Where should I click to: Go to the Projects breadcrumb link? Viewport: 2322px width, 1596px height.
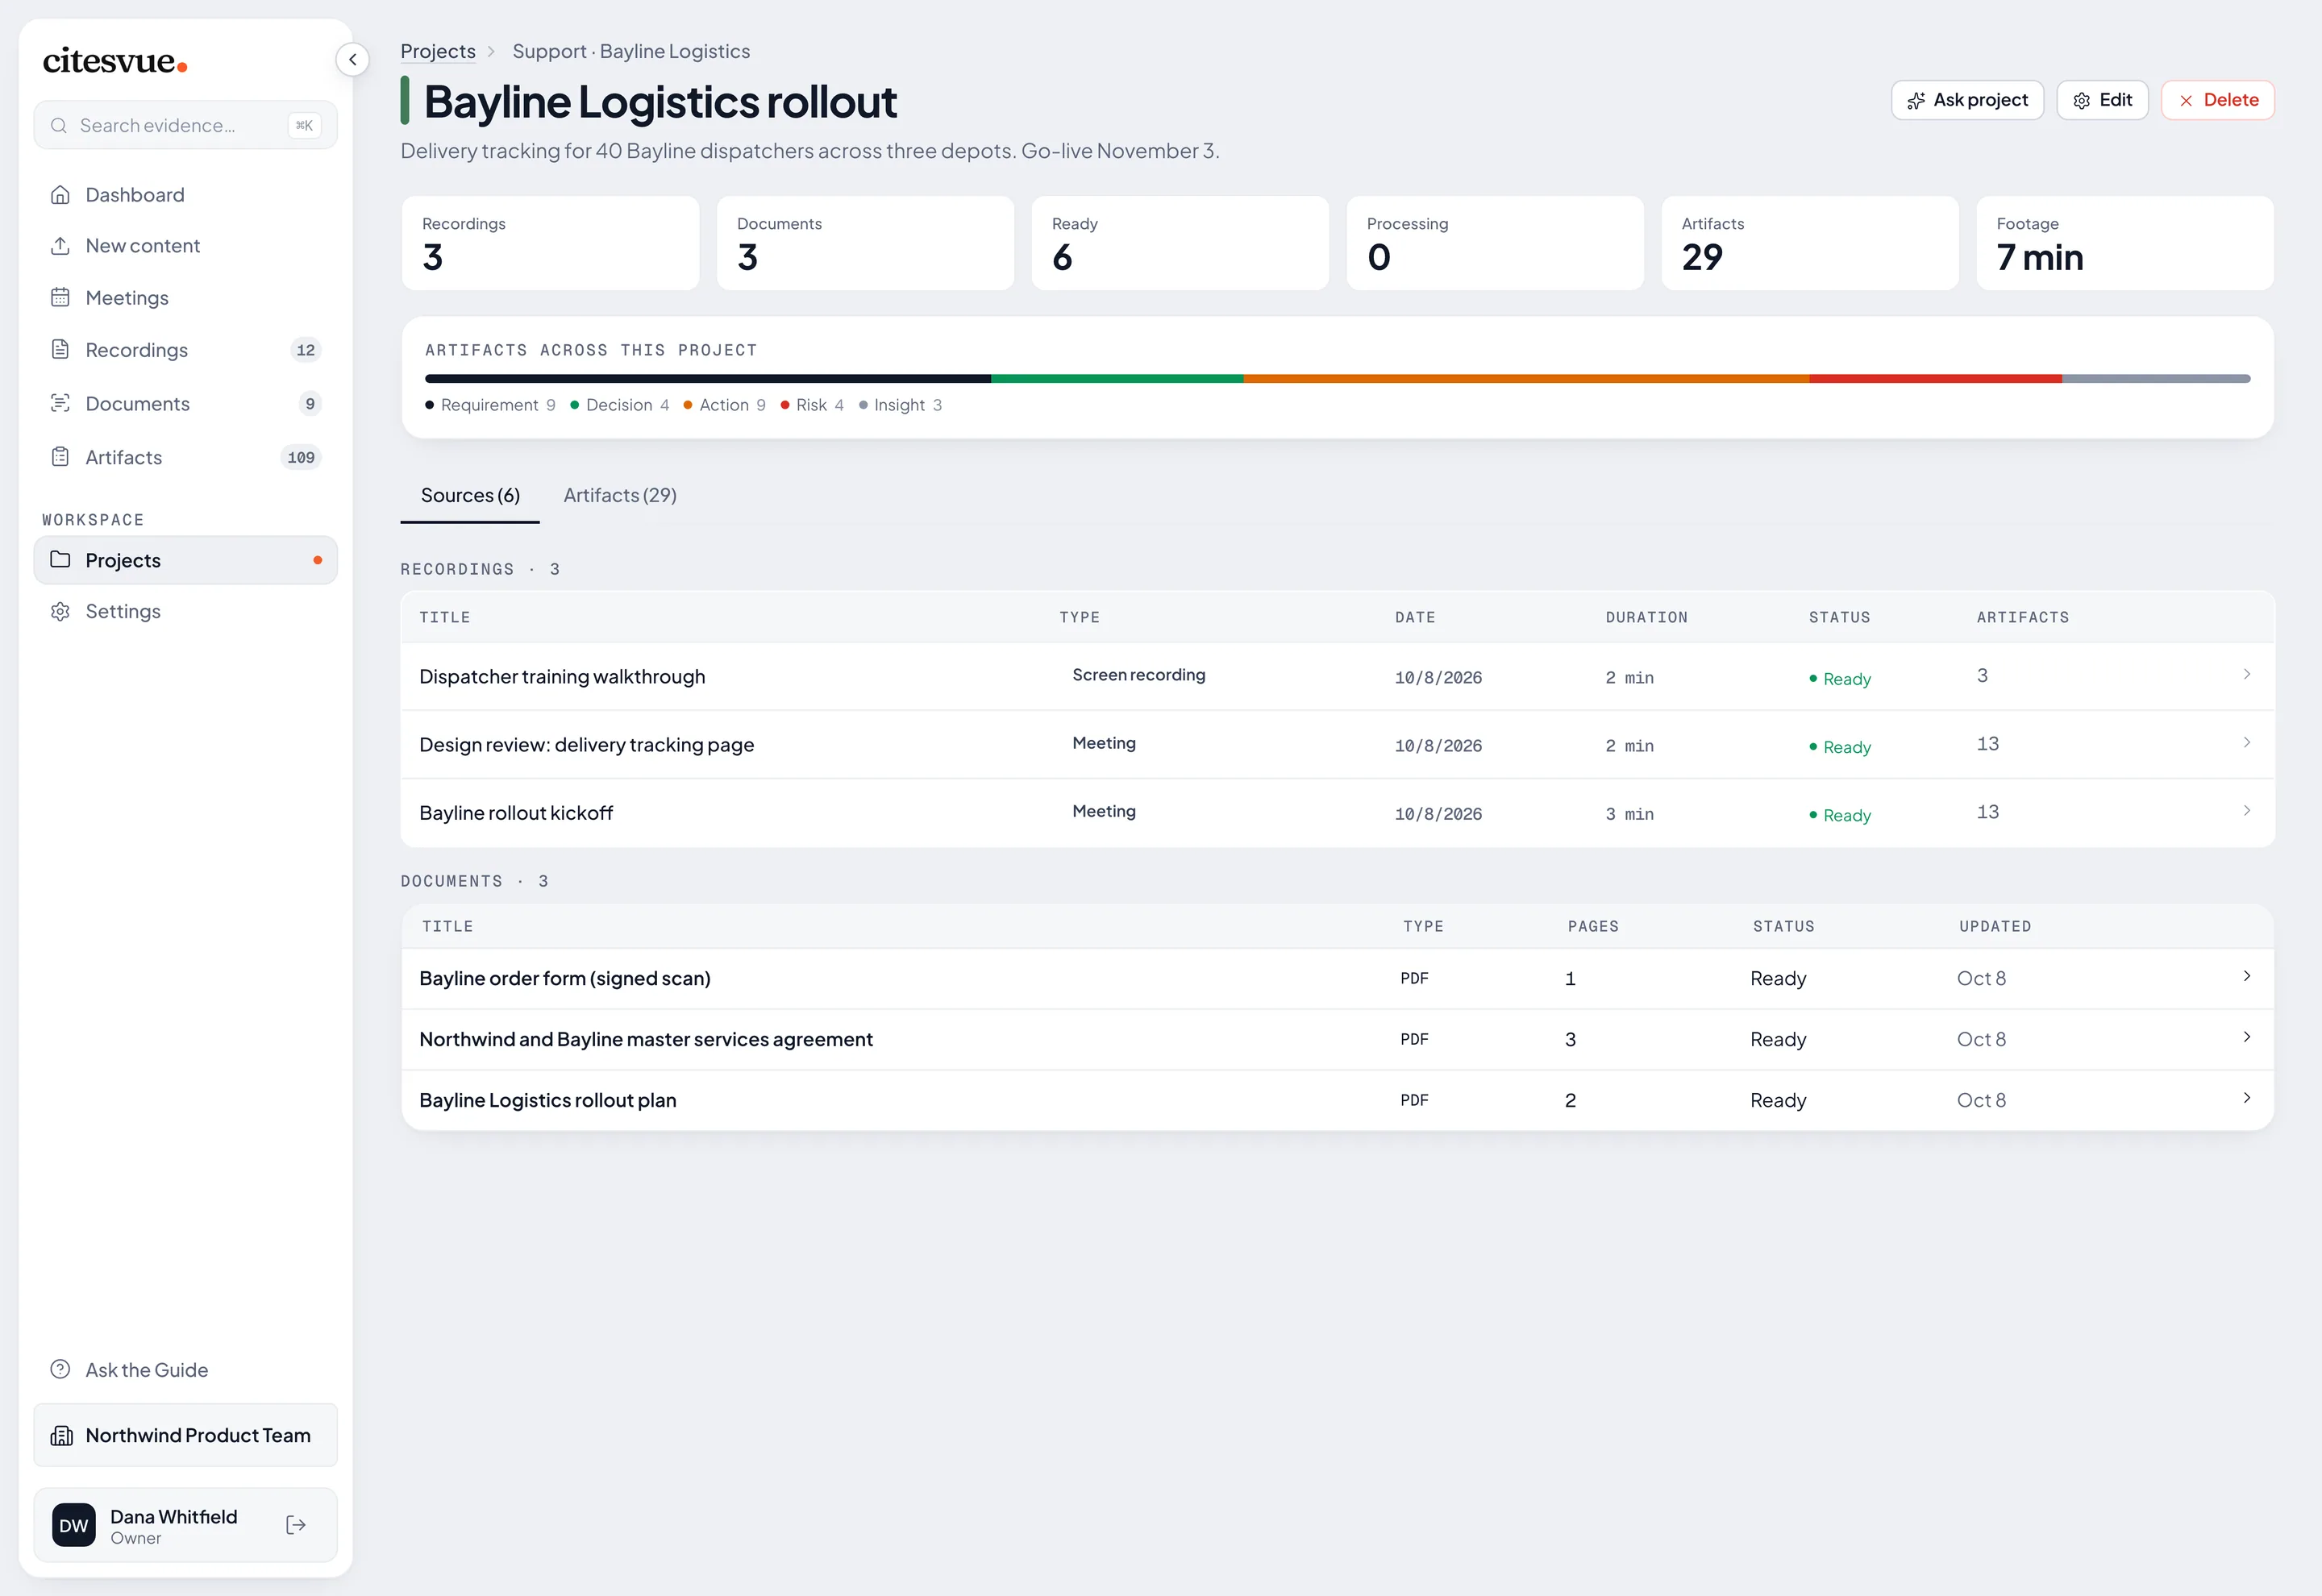pos(438,51)
